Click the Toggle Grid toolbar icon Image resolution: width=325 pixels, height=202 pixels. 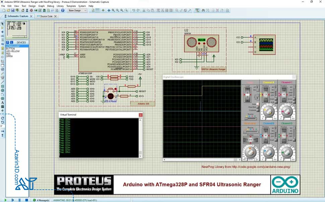[97, 10]
